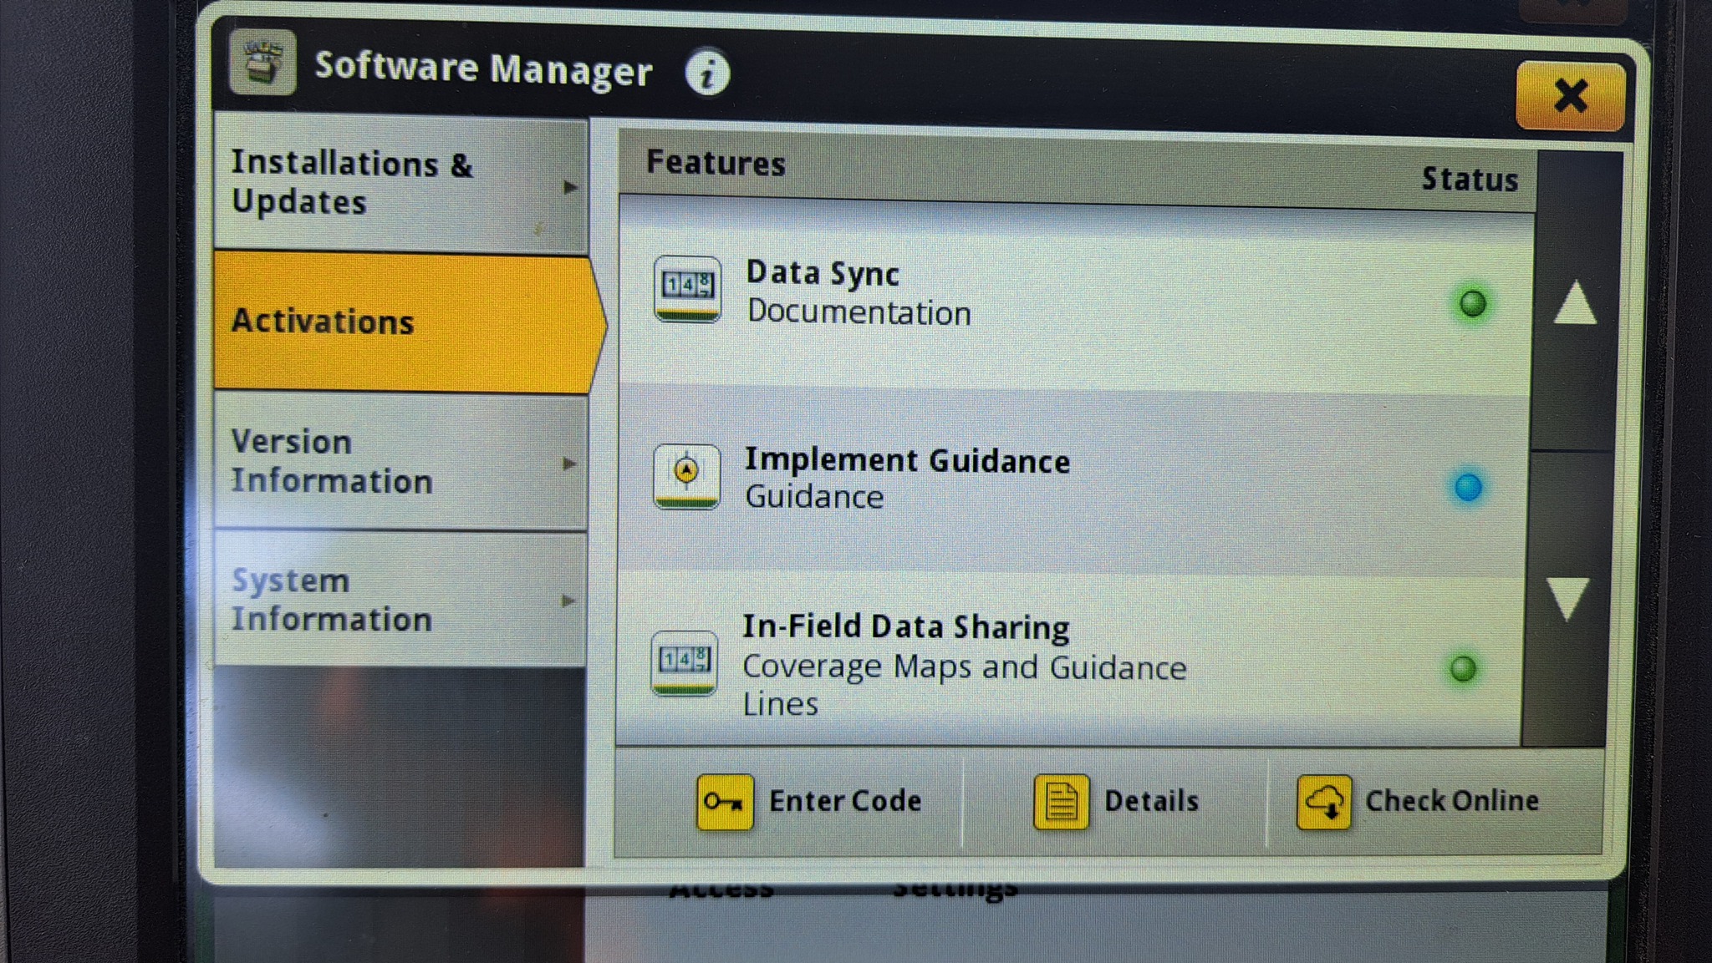Image resolution: width=1712 pixels, height=963 pixels.
Task: Click the scroll down arrow in features list
Action: coord(1568,599)
